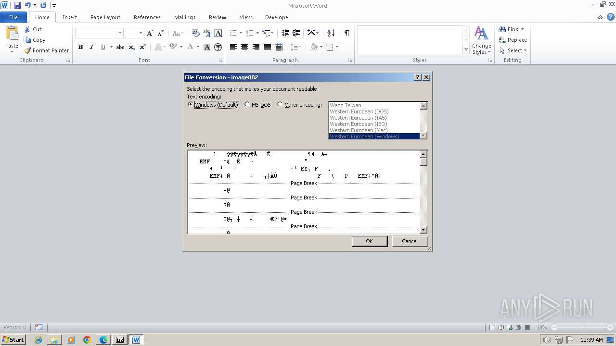Click the Bullets list icon
The image size is (616, 346).
click(233, 33)
